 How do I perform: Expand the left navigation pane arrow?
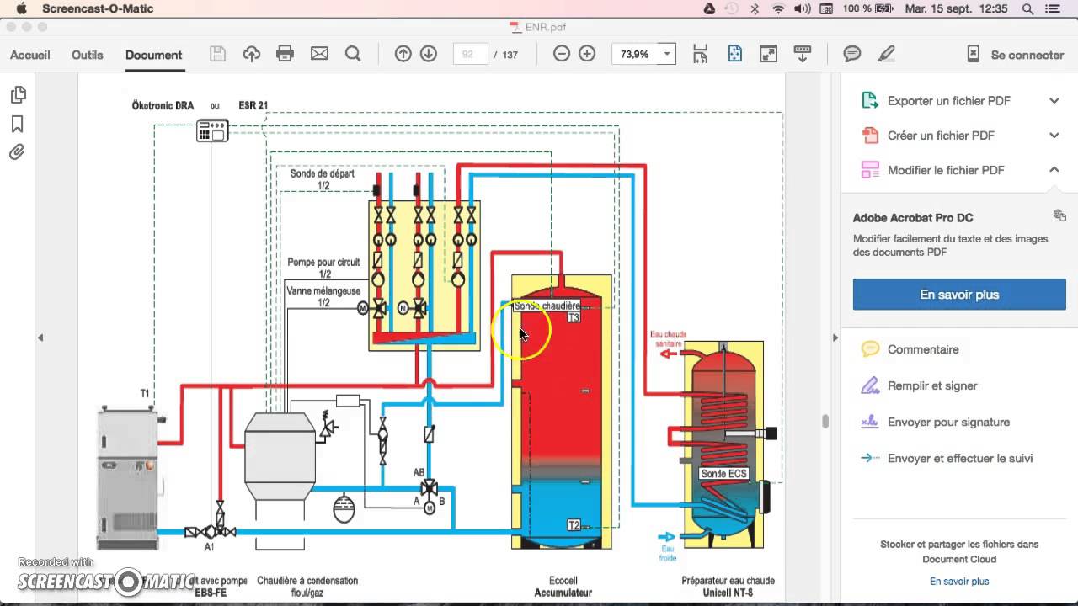pyautogui.click(x=40, y=338)
